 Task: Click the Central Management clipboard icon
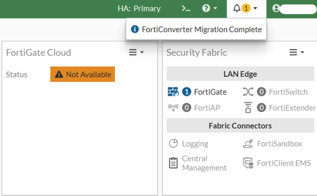(x=173, y=163)
